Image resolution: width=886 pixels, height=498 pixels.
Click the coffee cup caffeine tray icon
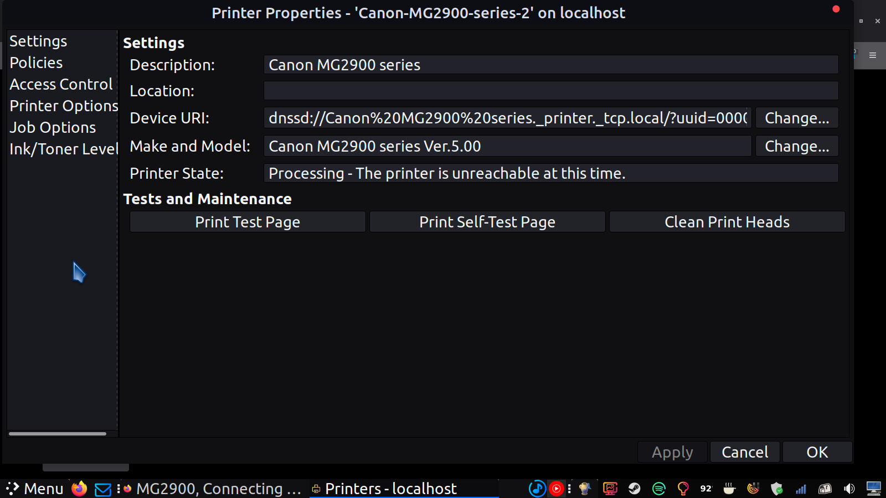[729, 489]
